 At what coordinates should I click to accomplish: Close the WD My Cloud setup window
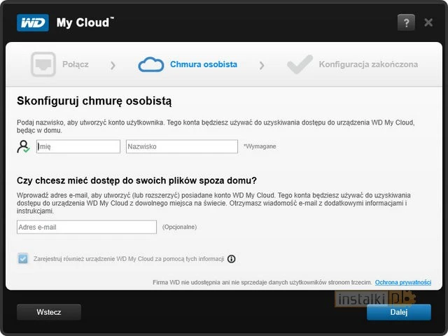[428, 22]
